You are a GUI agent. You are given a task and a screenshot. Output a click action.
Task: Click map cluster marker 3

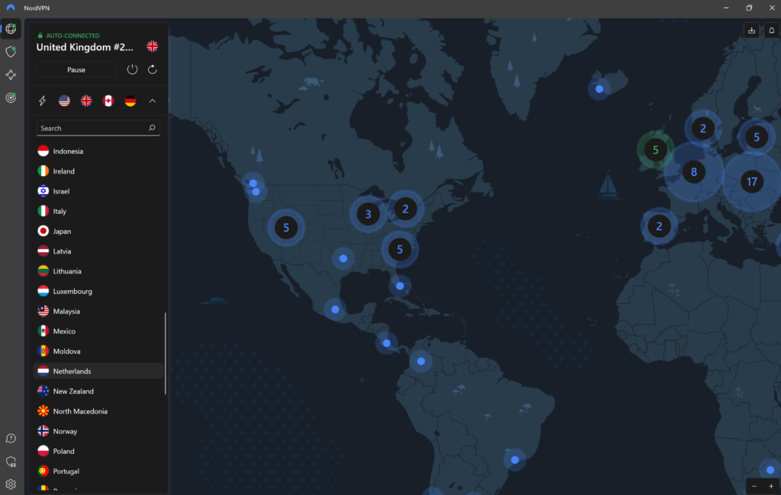tap(368, 214)
